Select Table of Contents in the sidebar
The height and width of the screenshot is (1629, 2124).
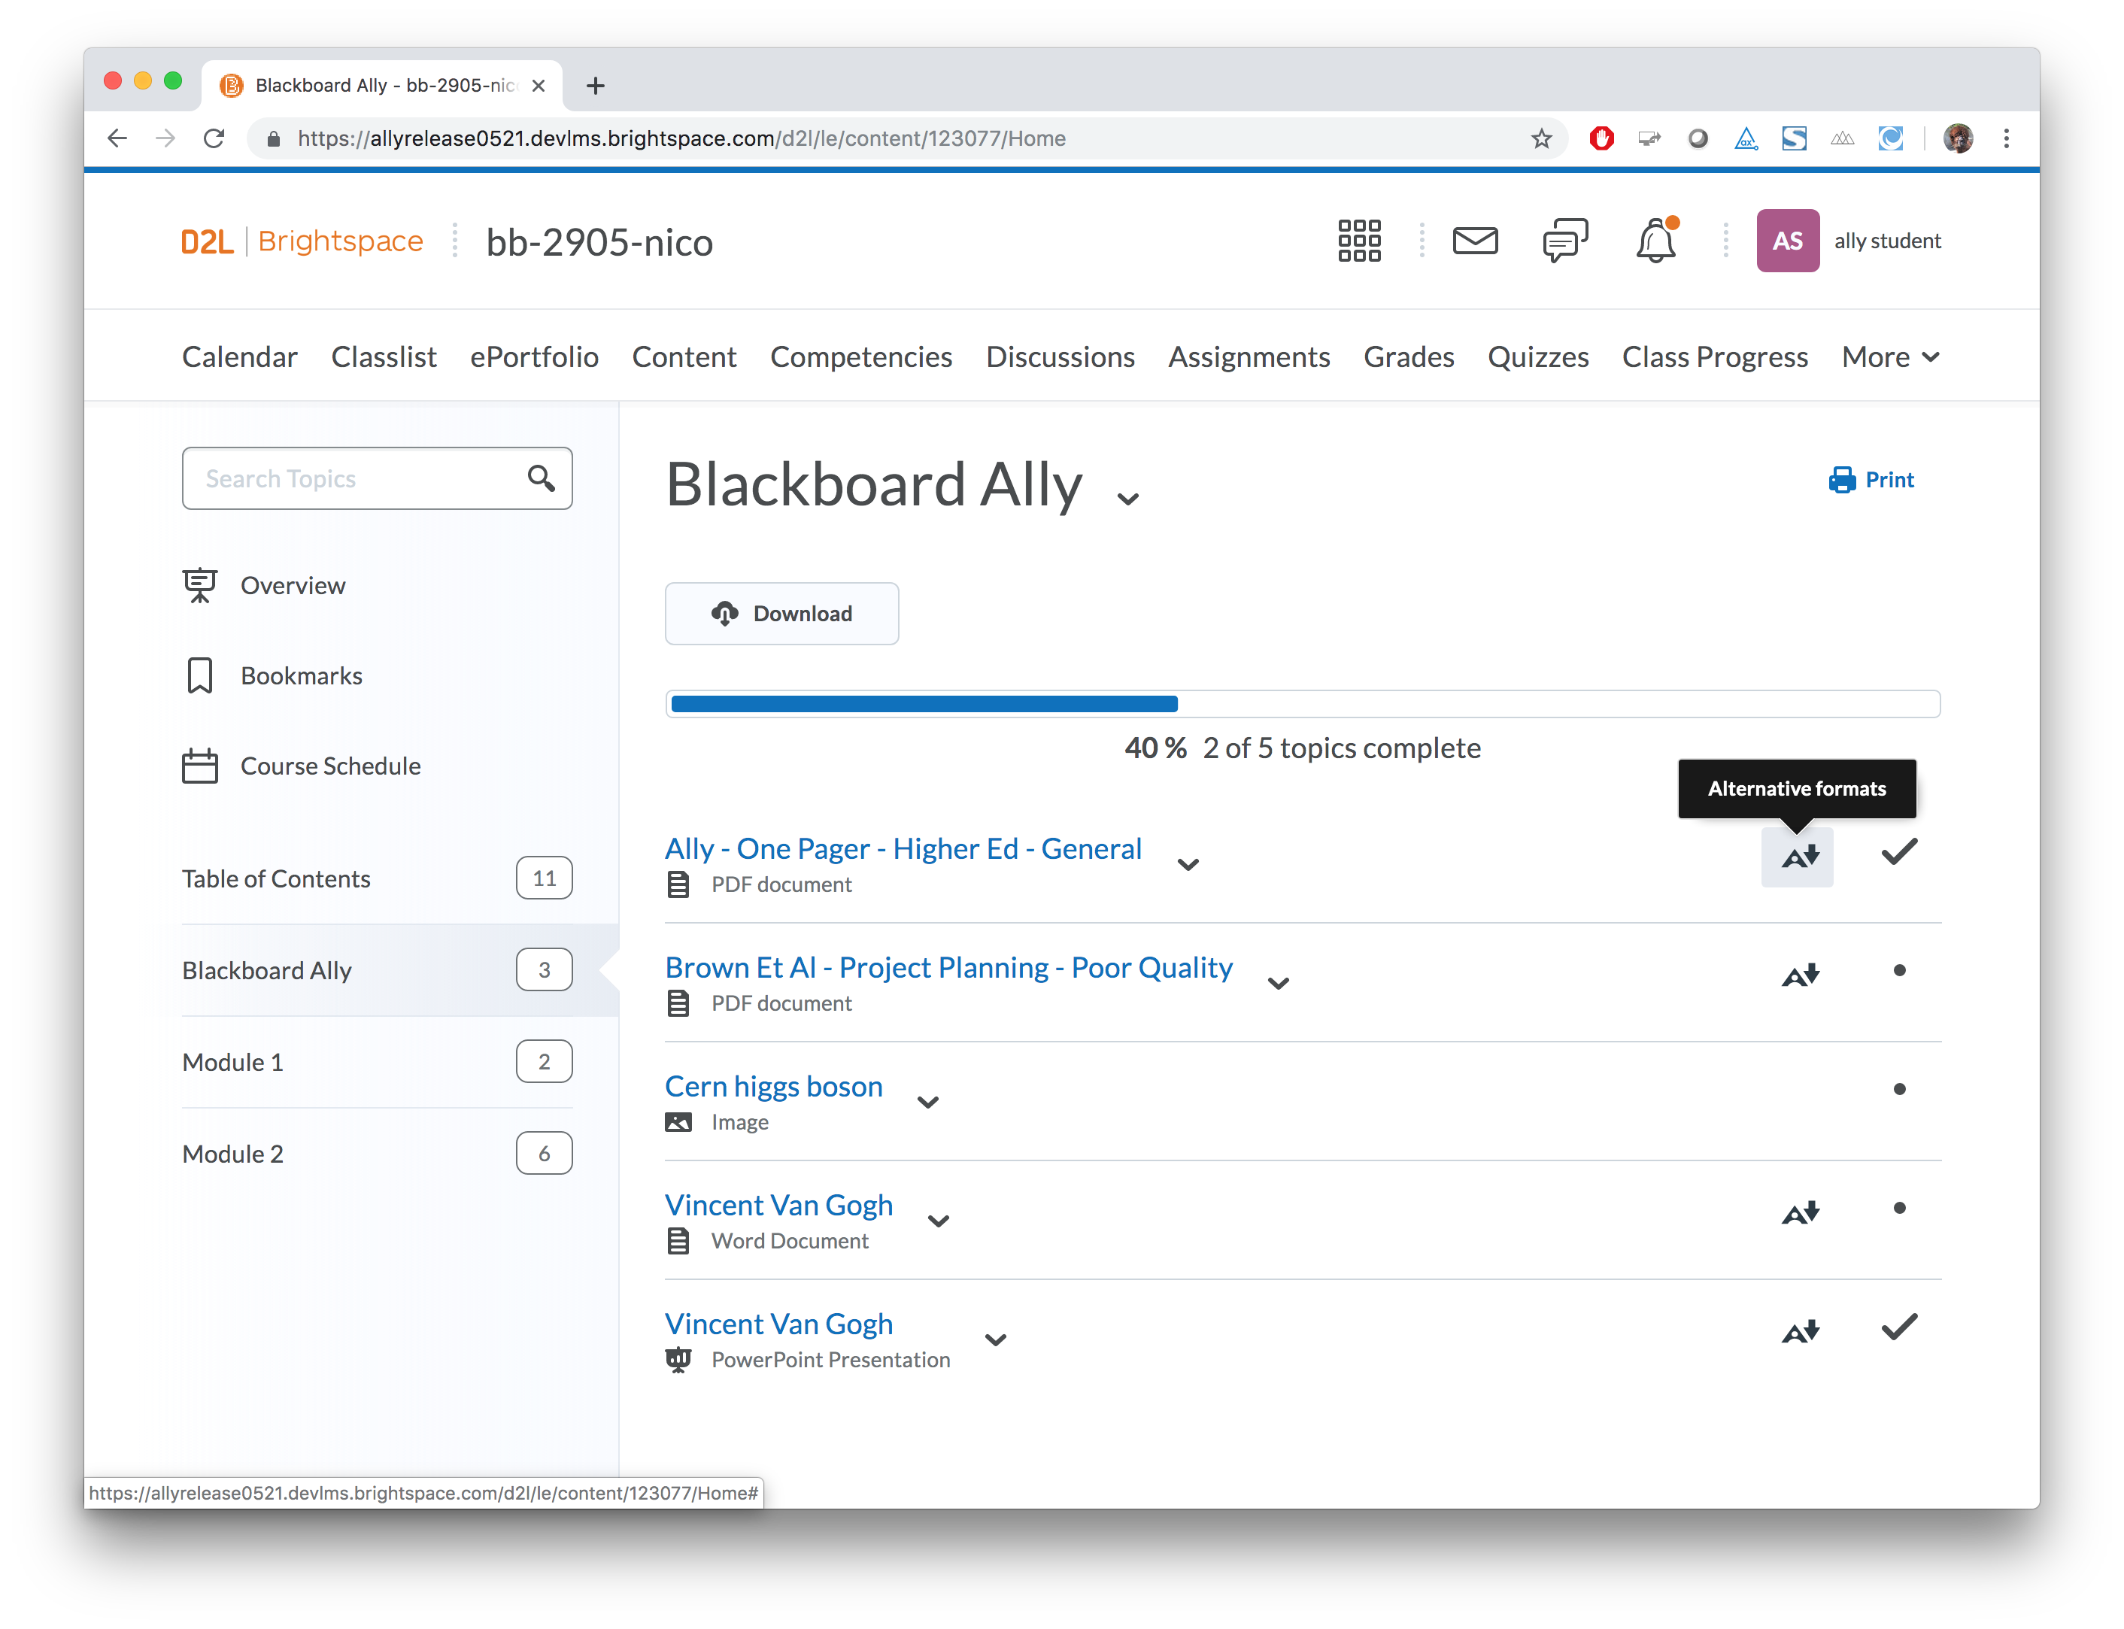tap(377, 878)
